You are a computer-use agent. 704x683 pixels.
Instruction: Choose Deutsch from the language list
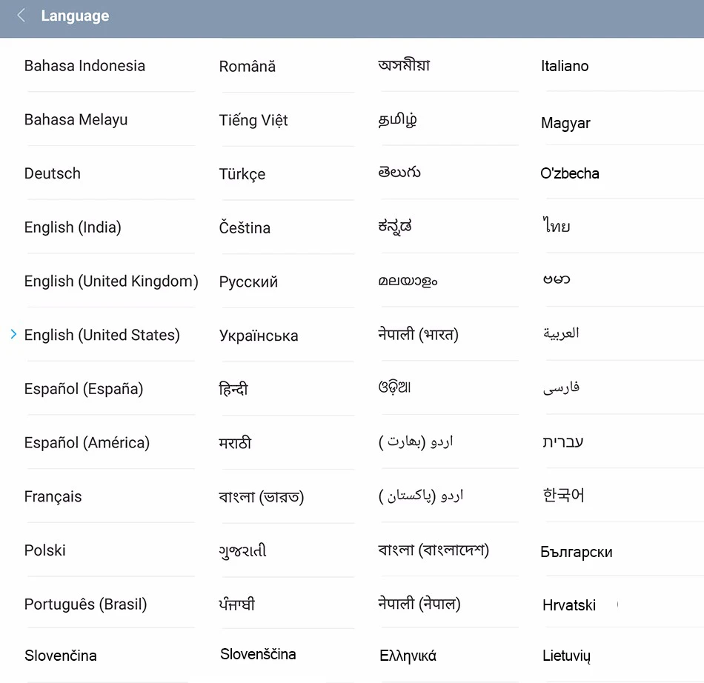coord(53,173)
